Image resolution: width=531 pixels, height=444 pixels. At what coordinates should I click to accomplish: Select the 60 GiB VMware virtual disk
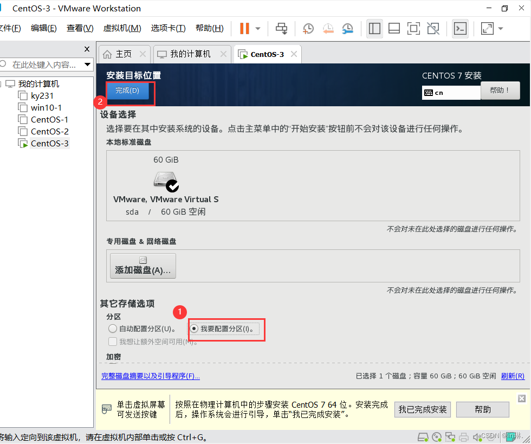click(166, 186)
